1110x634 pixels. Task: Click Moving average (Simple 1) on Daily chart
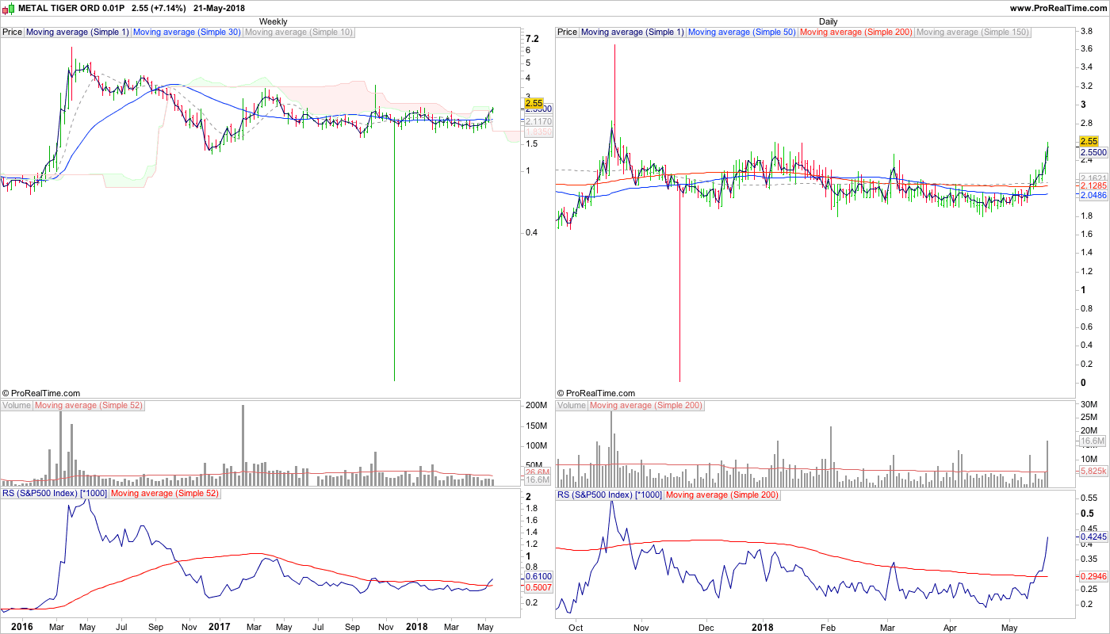633,32
